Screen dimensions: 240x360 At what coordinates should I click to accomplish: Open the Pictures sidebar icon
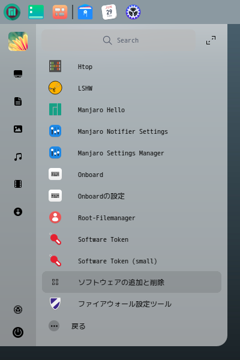coord(18,129)
